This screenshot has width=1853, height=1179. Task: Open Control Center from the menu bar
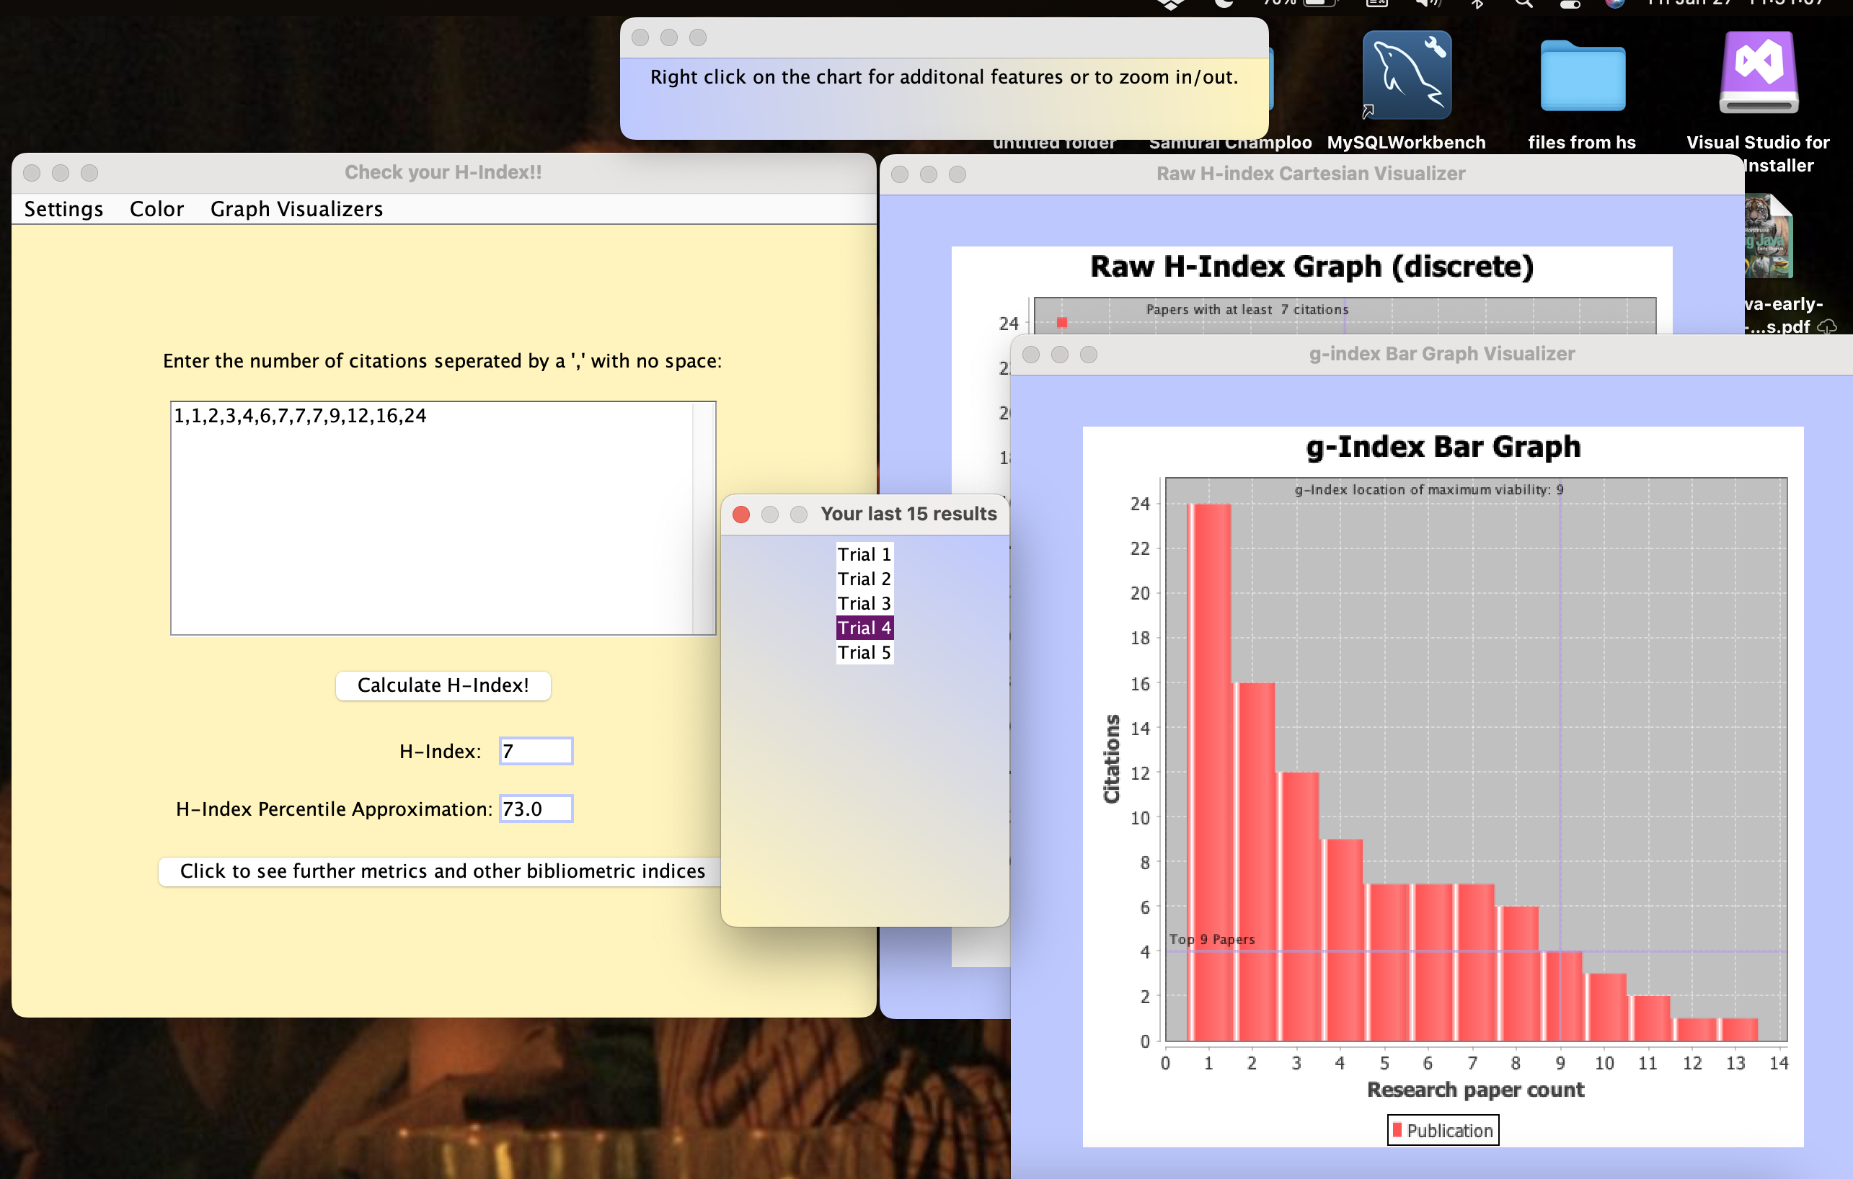(x=1570, y=4)
